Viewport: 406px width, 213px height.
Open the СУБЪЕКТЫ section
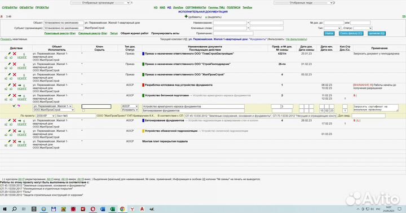point(10,7)
